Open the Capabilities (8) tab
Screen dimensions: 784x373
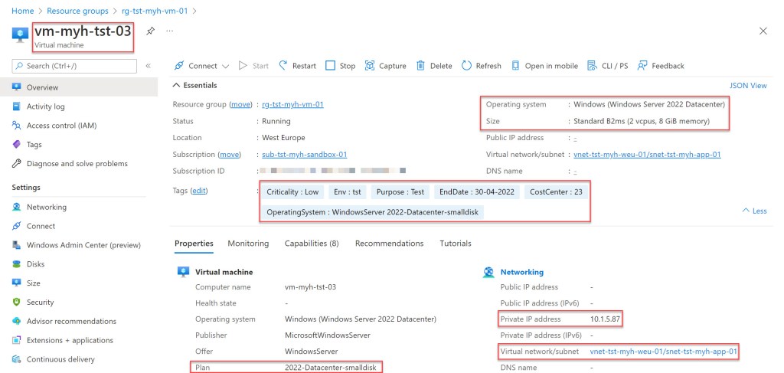(x=312, y=244)
